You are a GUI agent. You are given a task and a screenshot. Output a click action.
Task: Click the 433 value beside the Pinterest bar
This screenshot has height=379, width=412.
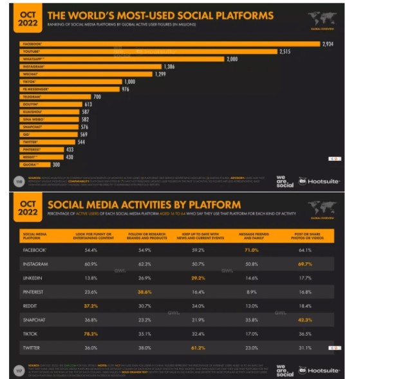70,150
